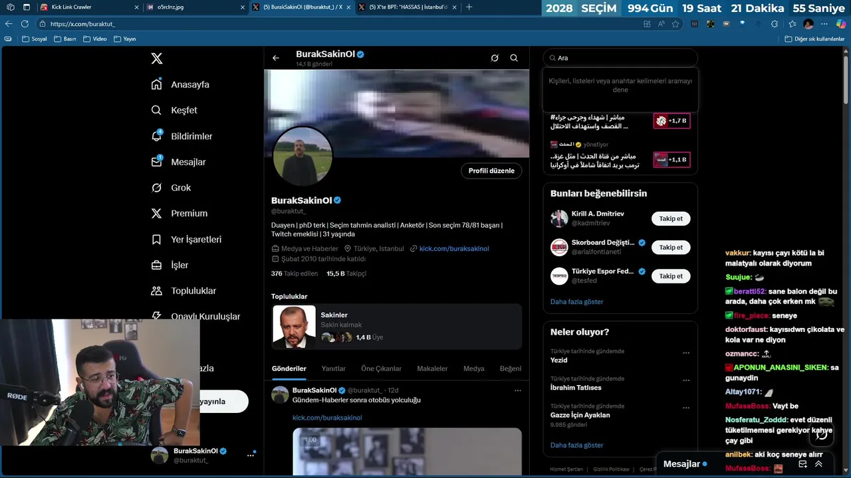Follow Türkiye Espor Fed with Takip et
The image size is (851, 478).
[671, 276]
